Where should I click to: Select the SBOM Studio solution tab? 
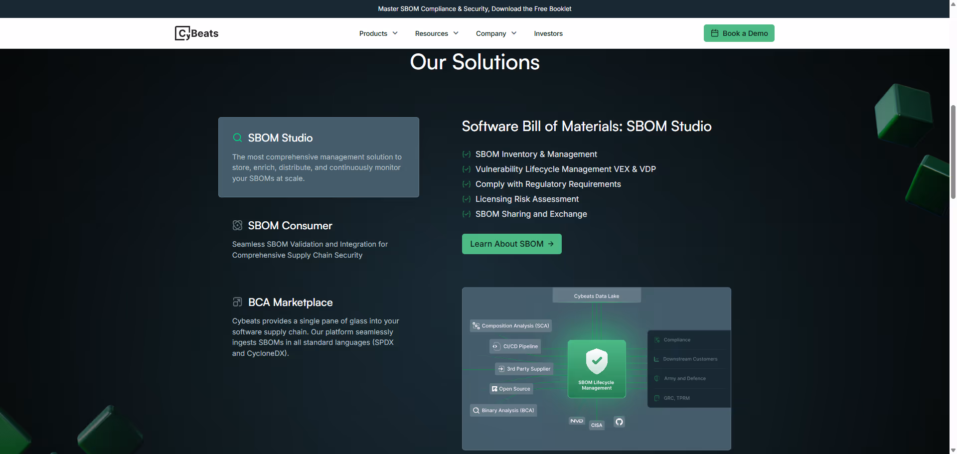(319, 157)
